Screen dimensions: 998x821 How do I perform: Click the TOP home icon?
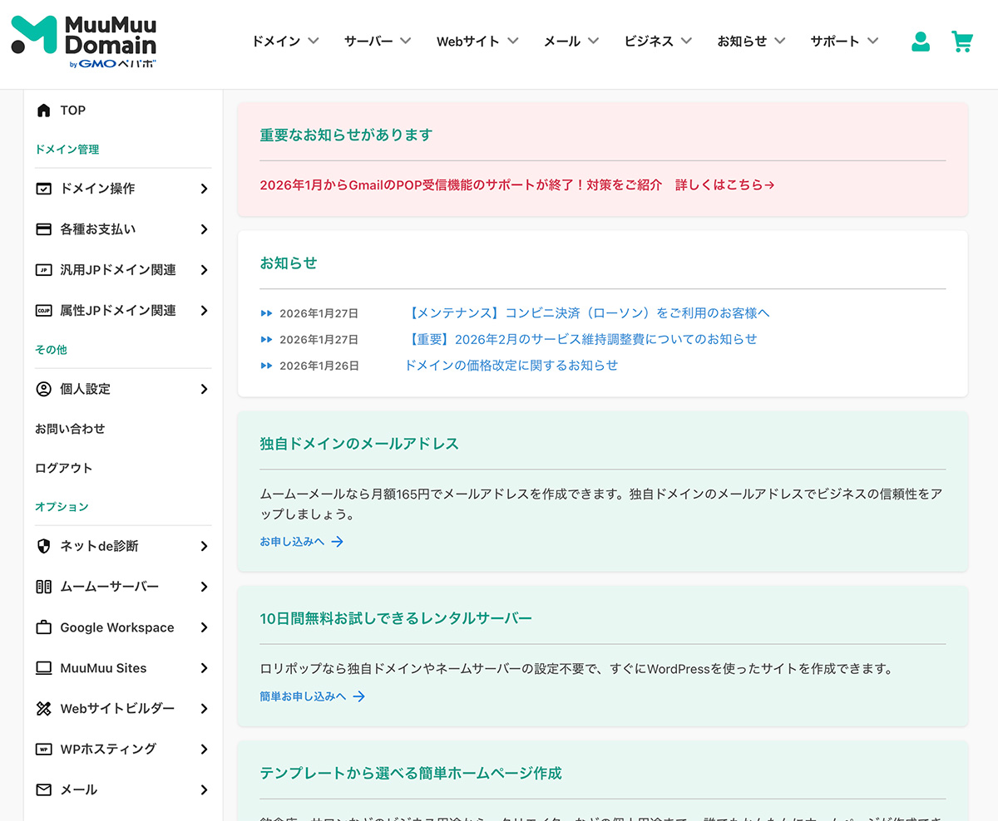43,110
